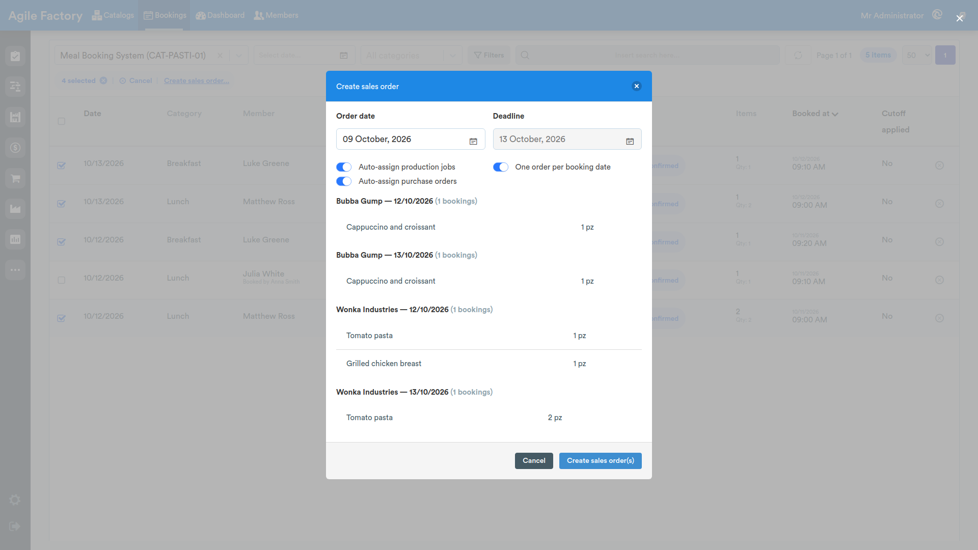Toggle One order per booking date switch
The height and width of the screenshot is (550, 978).
point(501,167)
